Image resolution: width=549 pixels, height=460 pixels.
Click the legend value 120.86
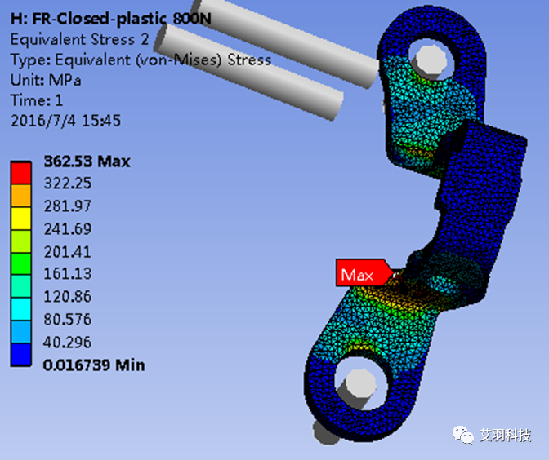click(68, 296)
